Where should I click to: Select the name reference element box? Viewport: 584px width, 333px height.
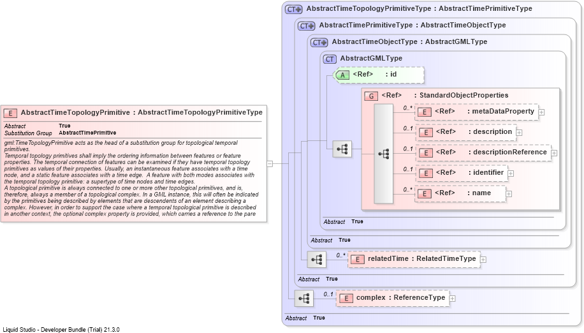(460, 194)
